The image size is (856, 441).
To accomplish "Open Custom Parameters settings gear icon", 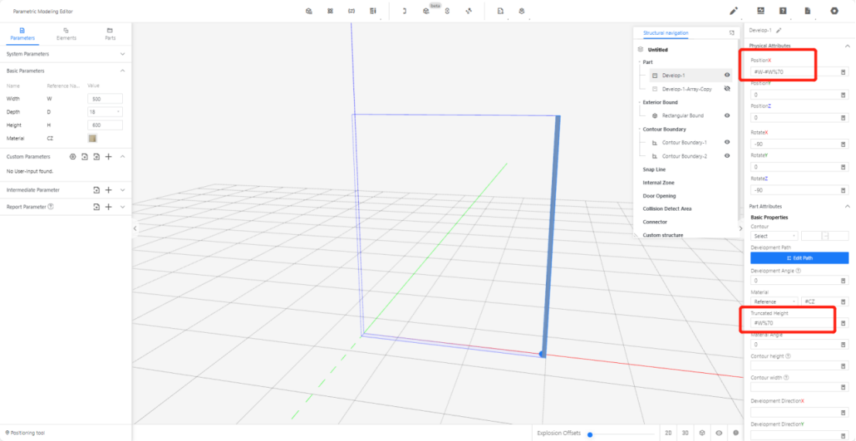I will pos(73,157).
